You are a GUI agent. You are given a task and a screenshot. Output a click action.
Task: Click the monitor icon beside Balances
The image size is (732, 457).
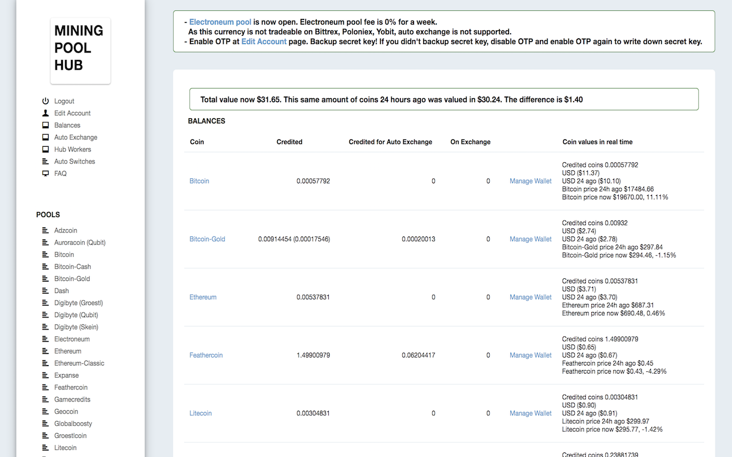click(46, 125)
